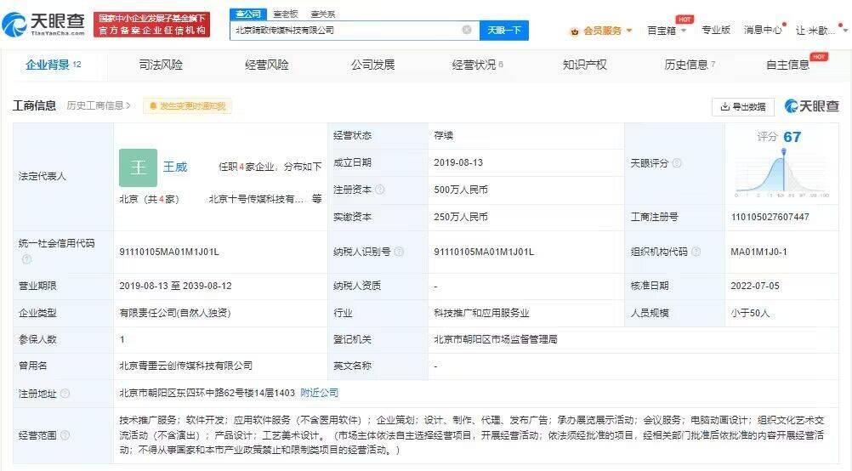
Task: Click the credit code 91110105MA01M1J01L
Action: coord(169,252)
